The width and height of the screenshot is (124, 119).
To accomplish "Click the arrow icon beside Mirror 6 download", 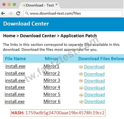I will coord(81,102).
